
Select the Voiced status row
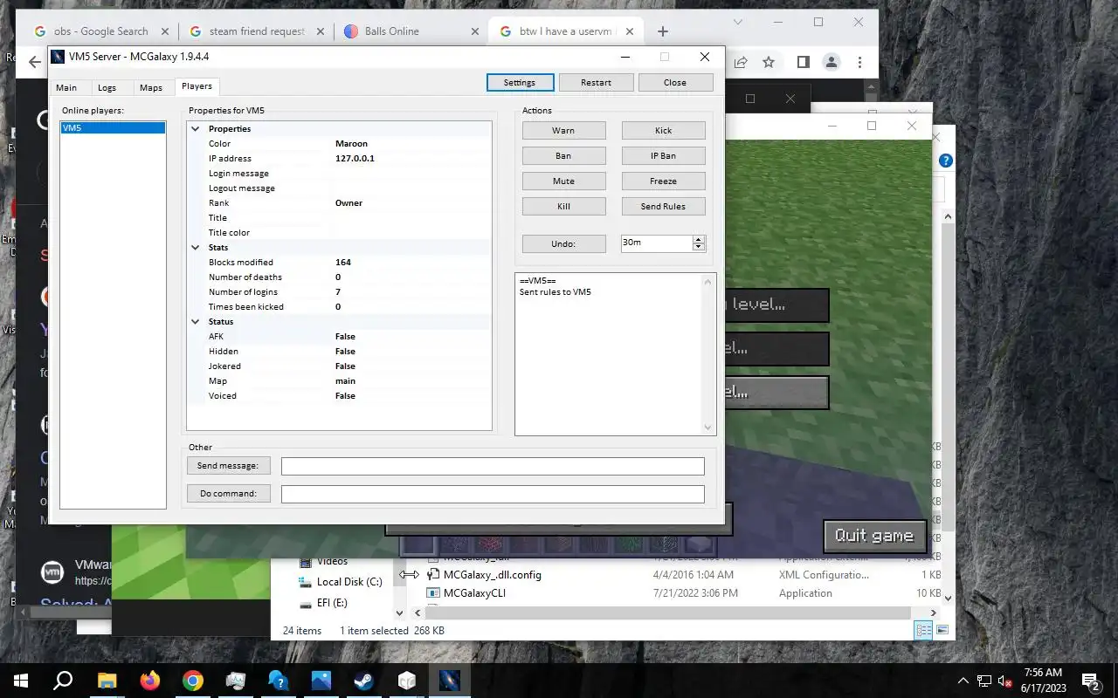(339, 395)
